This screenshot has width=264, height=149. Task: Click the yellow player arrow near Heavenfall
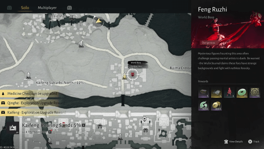click(x=98, y=21)
